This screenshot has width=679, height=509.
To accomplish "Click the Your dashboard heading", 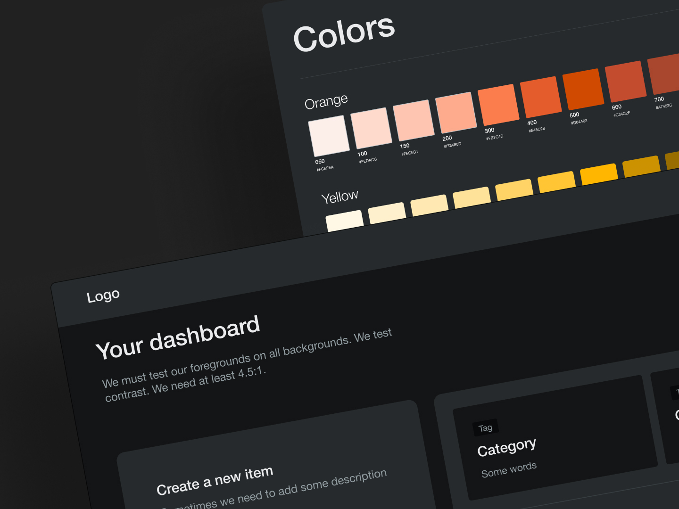I will point(178,338).
